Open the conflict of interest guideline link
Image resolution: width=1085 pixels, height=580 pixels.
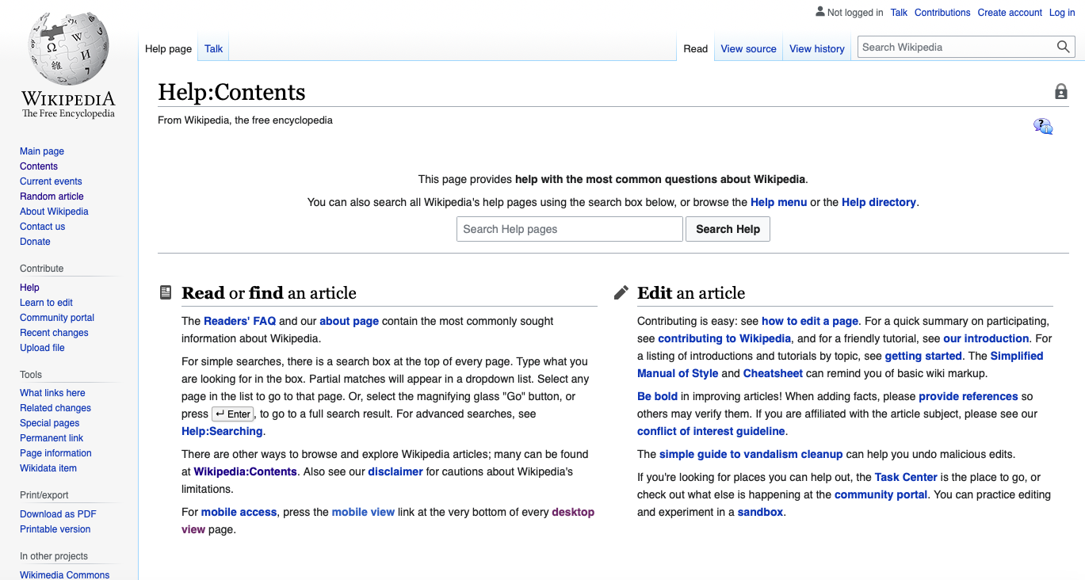(711, 431)
